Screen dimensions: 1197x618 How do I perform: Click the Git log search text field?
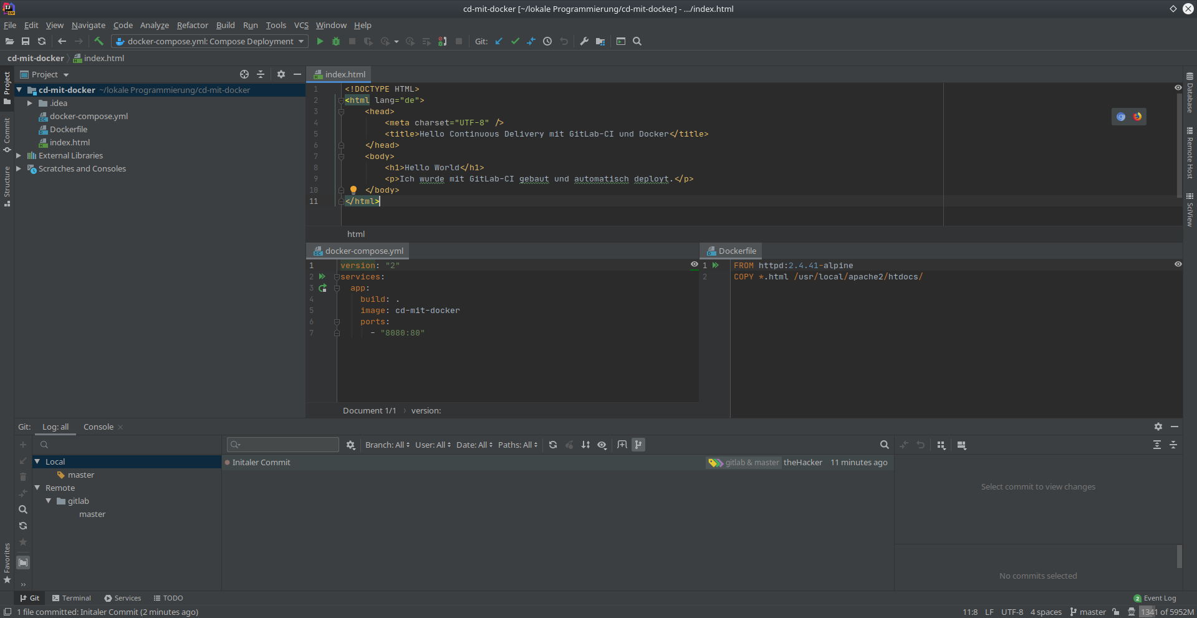click(x=284, y=445)
